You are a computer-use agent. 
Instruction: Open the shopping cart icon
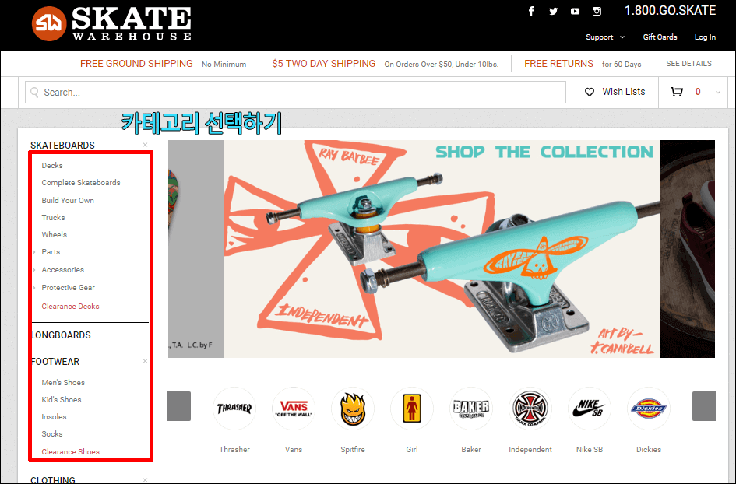tap(676, 92)
